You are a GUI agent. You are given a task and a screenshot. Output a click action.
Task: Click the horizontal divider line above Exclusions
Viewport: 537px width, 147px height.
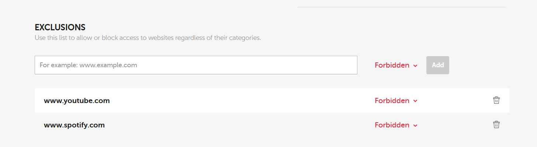pyautogui.click(x=401, y=7)
